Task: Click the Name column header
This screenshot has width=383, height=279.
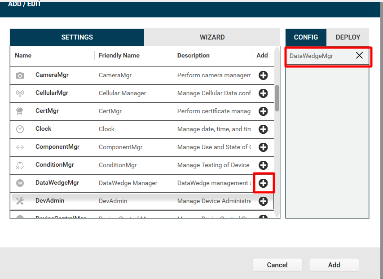Action: coord(23,55)
